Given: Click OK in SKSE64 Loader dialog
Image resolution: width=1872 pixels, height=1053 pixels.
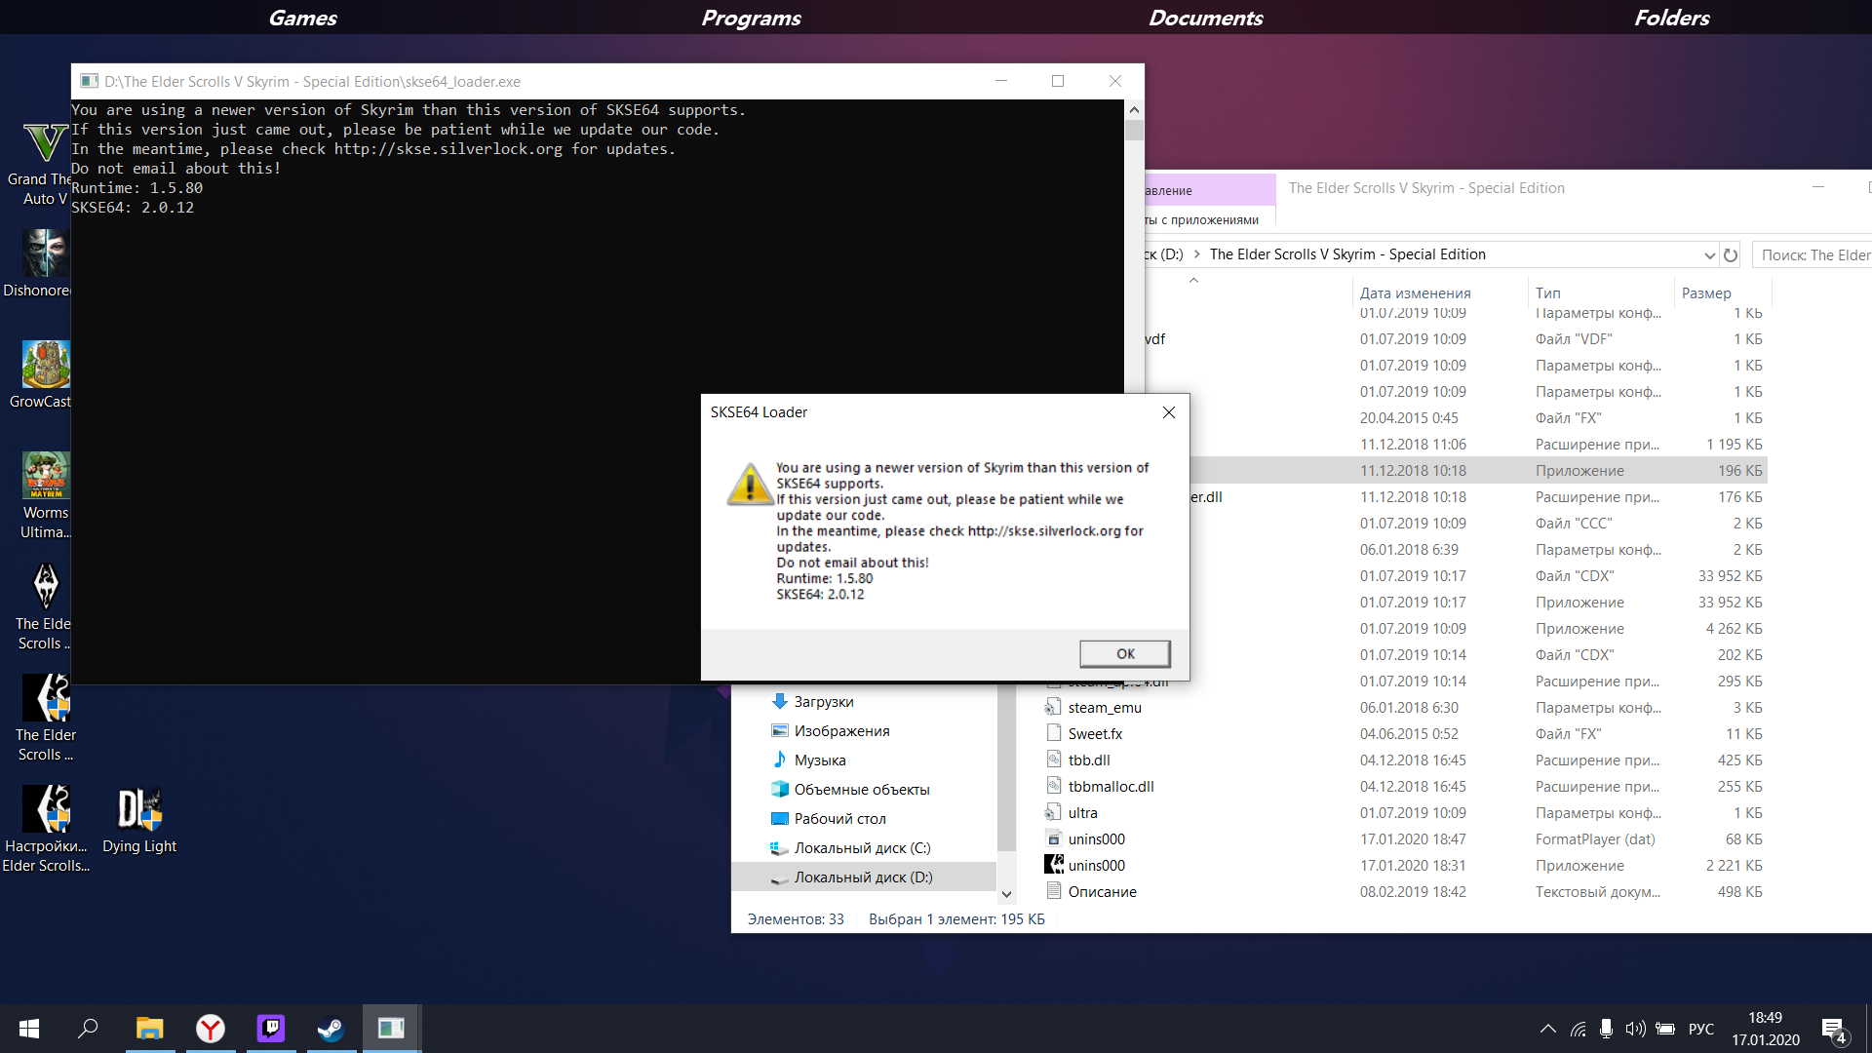Looking at the screenshot, I should (x=1124, y=653).
